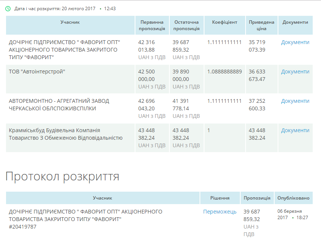Click the Первинна пропозиція column header
This screenshot has width=321, height=244.
[x=152, y=25]
